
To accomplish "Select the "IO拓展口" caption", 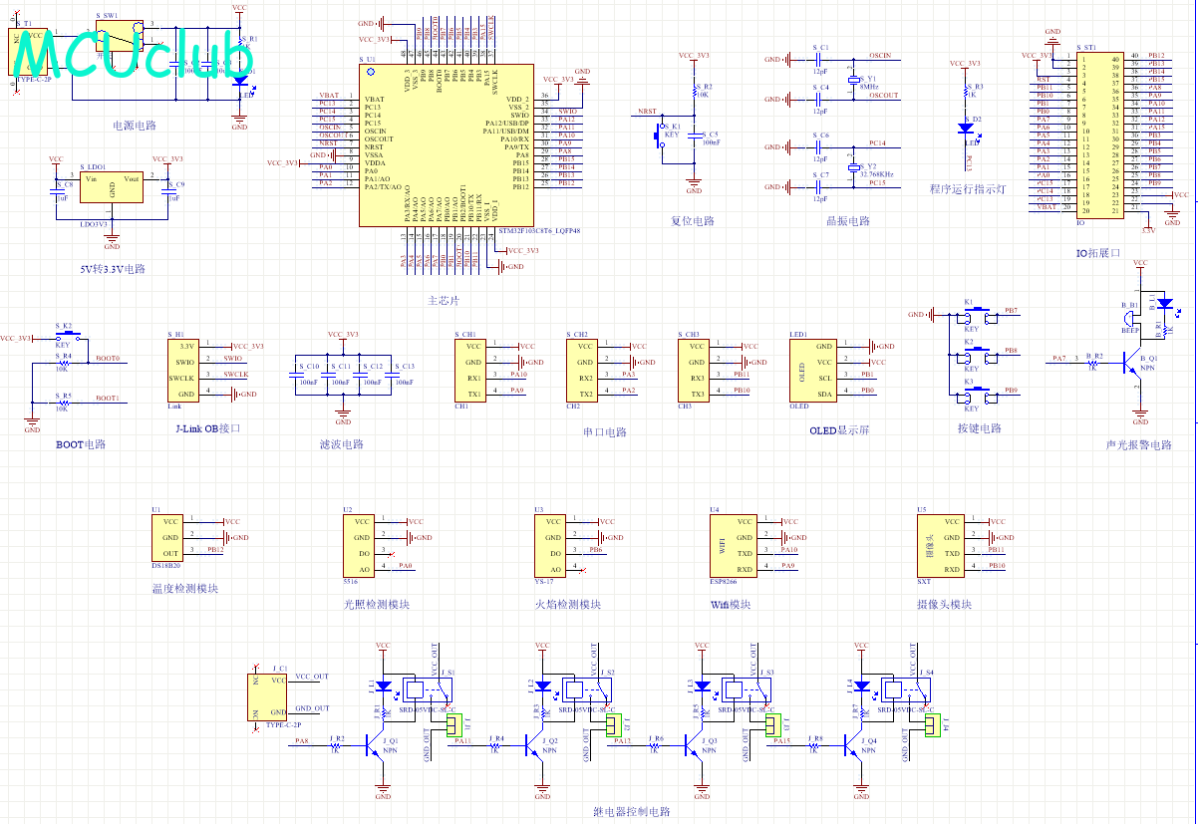I will [x=1098, y=253].
